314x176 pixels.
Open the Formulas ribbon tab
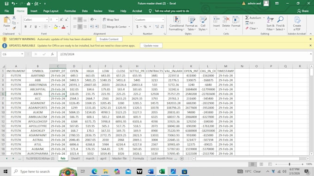(x=70, y=11)
